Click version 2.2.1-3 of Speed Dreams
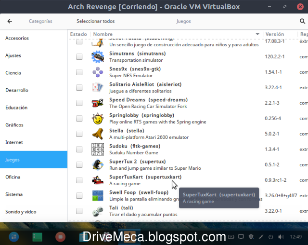The image size is (308, 245). tap(272, 103)
